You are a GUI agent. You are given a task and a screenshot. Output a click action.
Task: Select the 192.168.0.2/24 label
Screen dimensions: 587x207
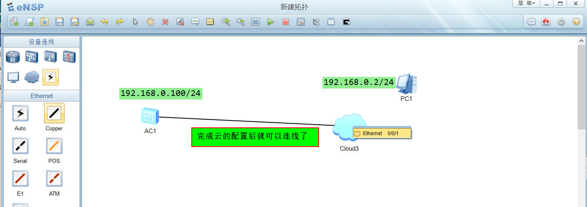click(x=359, y=82)
